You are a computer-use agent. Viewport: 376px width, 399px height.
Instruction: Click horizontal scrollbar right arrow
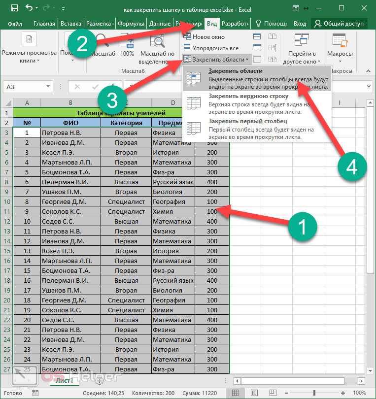[361, 381]
